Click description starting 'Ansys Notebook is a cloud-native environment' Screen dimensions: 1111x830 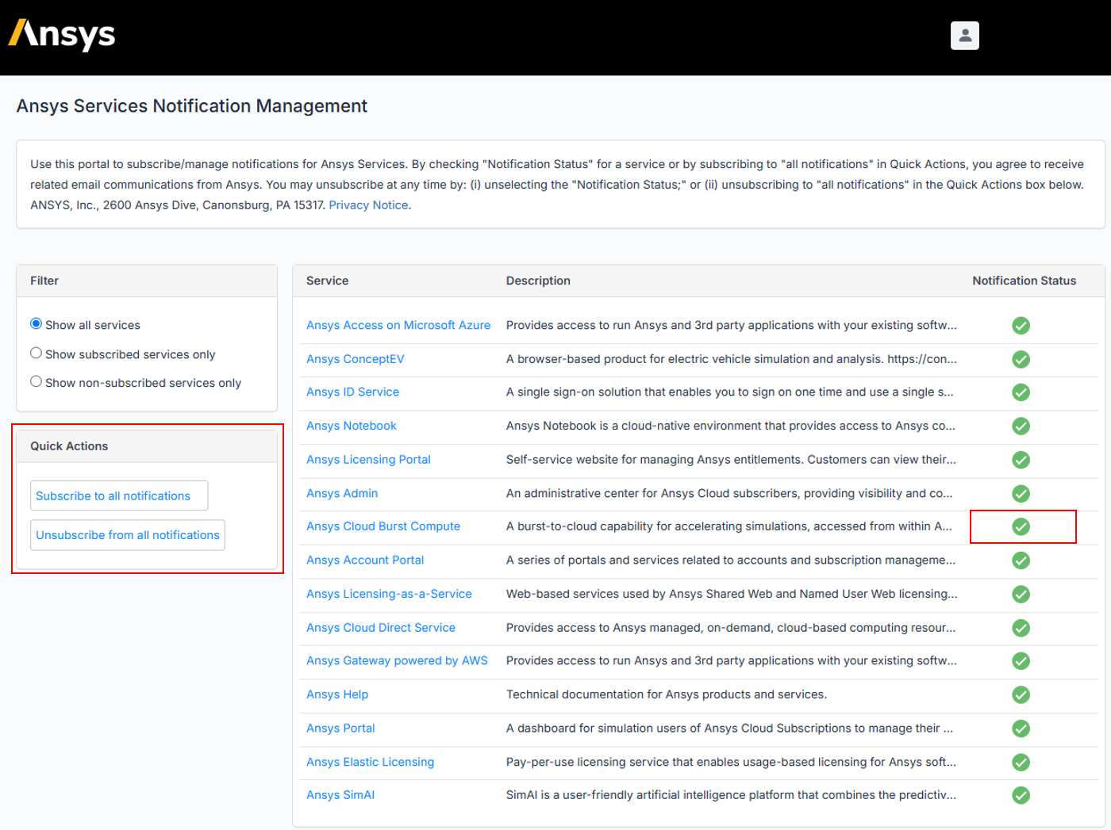(731, 426)
